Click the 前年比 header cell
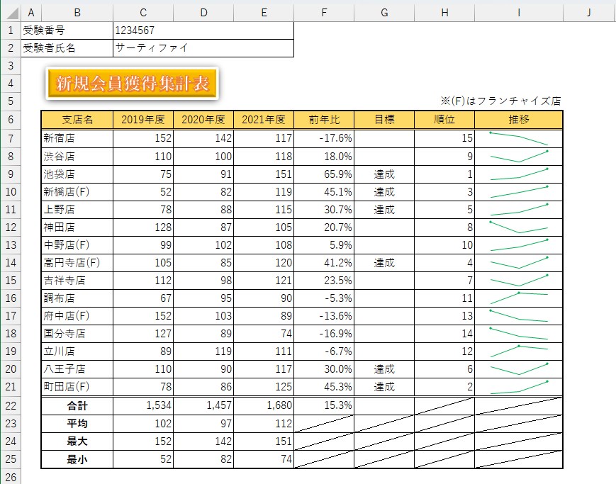 [x=324, y=120]
